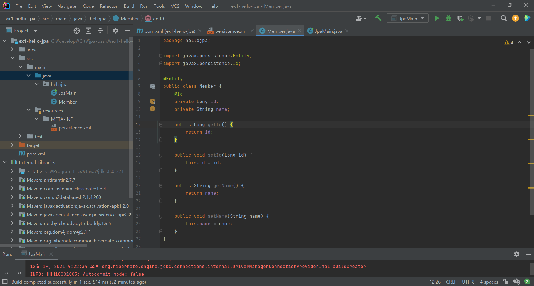Click the project tree horizontal scrollbar
534x286 pixels.
tap(44, 245)
